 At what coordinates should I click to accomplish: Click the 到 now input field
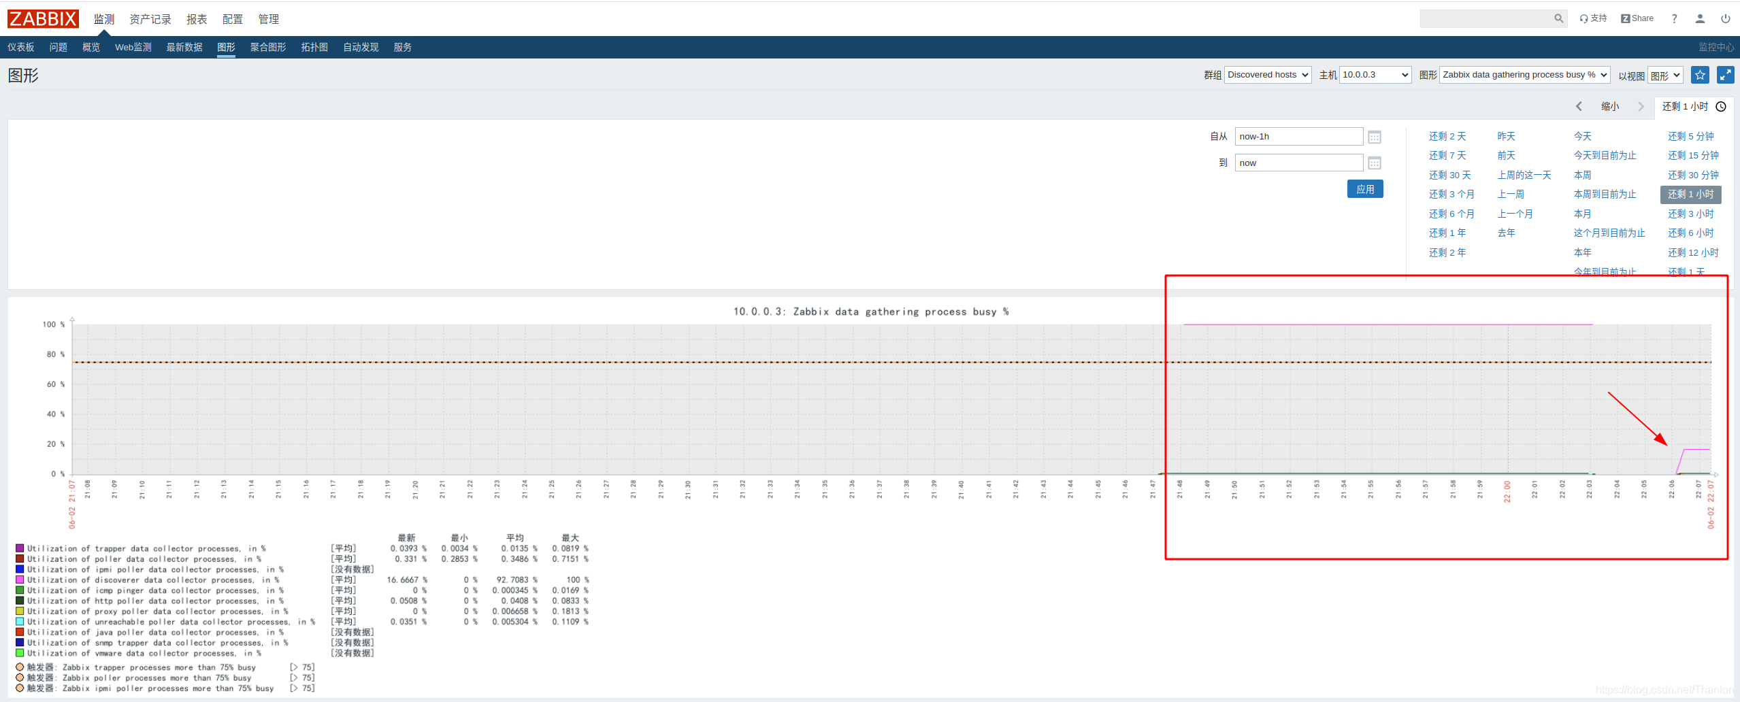click(1299, 163)
